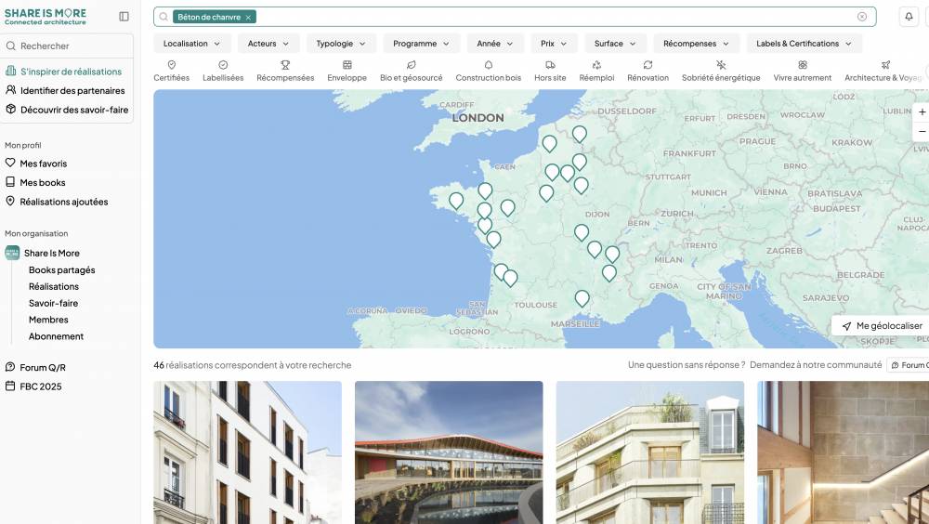The image size is (929, 524).
Task: Go to Découvrir des savoir-faire
Action: [67, 110]
